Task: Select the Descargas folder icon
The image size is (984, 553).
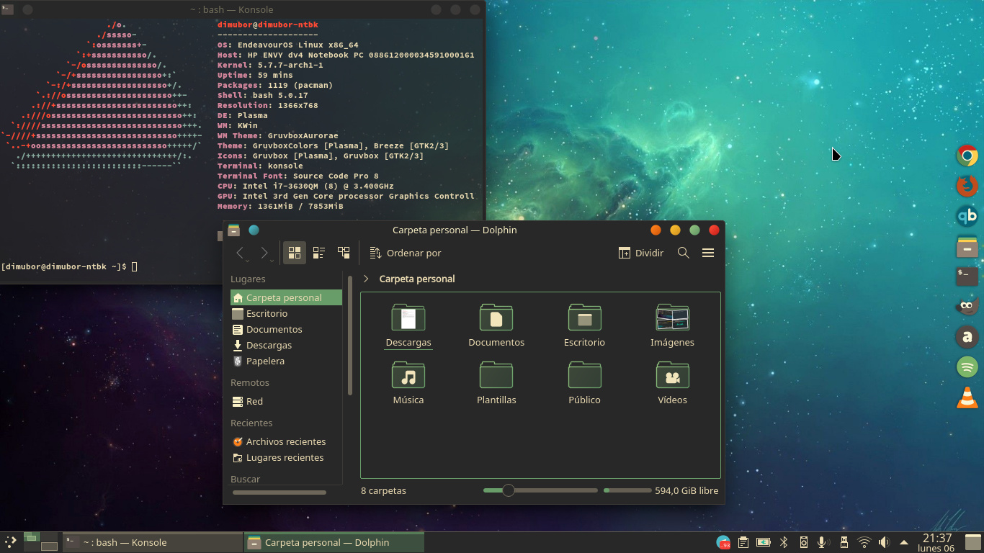Action: click(x=408, y=318)
